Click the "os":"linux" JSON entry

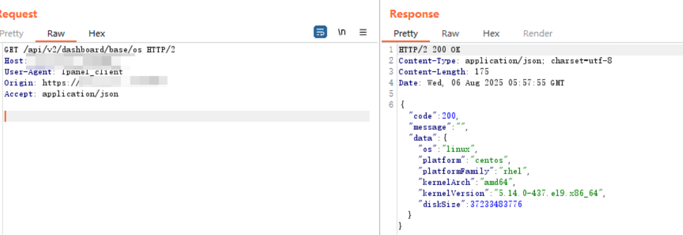click(x=448, y=149)
